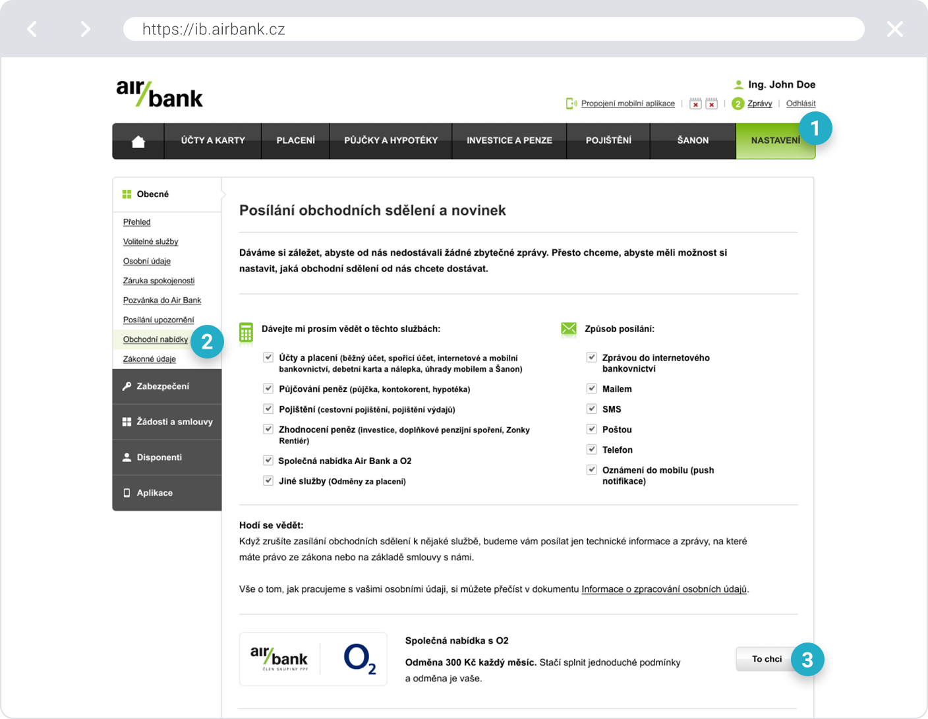The image size is (928, 719).
Task: Click the Společná nabídka s O2 heading
Action: (x=457, y=641)
